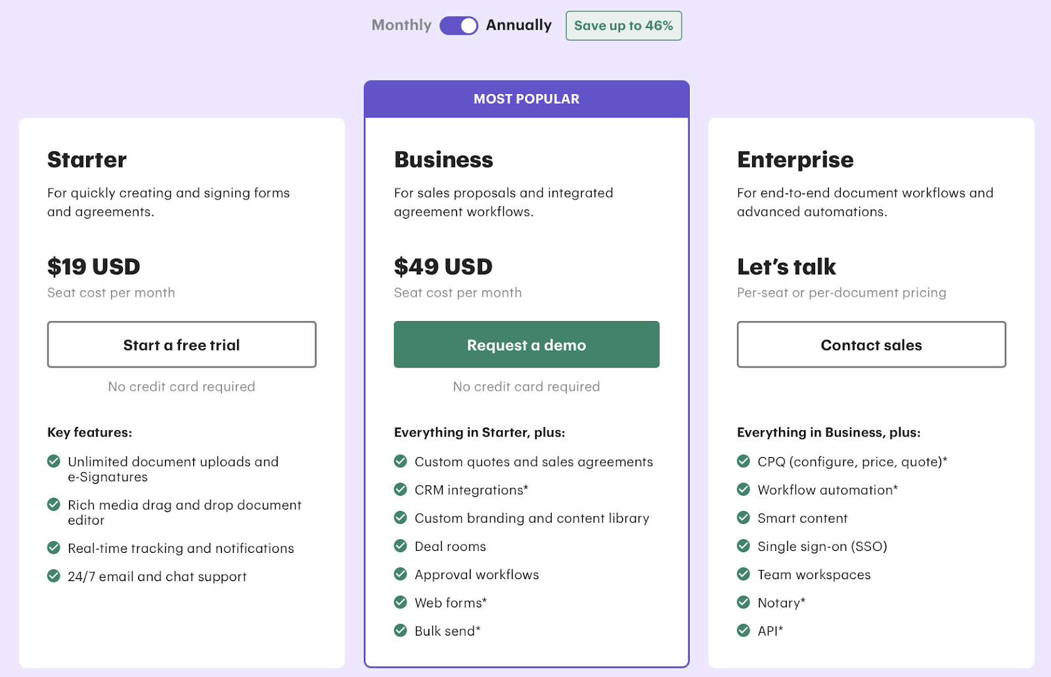Click the MOST POPULAR banner
The height and width of the screenshot is (677, 1051).
coord(526,98)
